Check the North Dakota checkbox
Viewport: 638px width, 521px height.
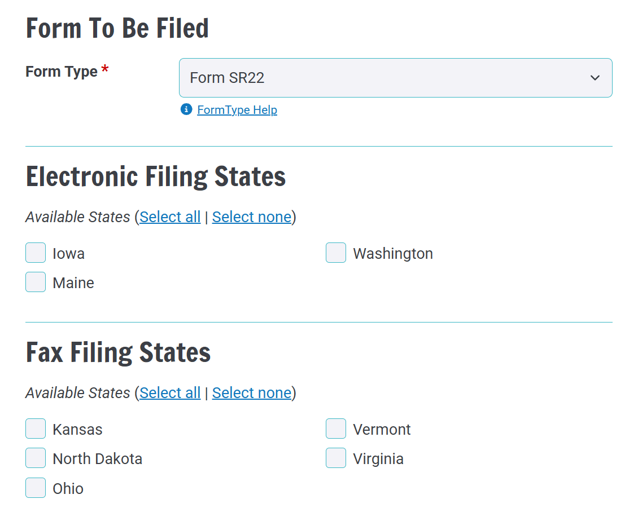(x=35, y=458)
